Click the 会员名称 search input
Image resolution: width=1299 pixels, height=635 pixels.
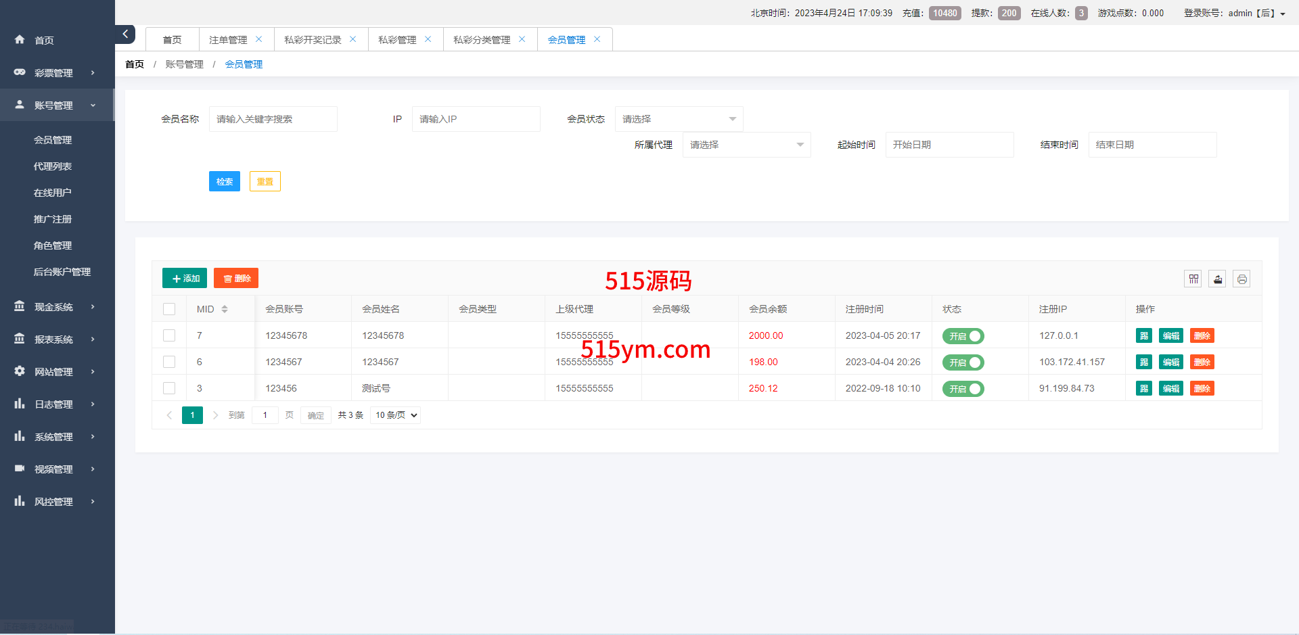pyautogui.click(x=273, y=119)
